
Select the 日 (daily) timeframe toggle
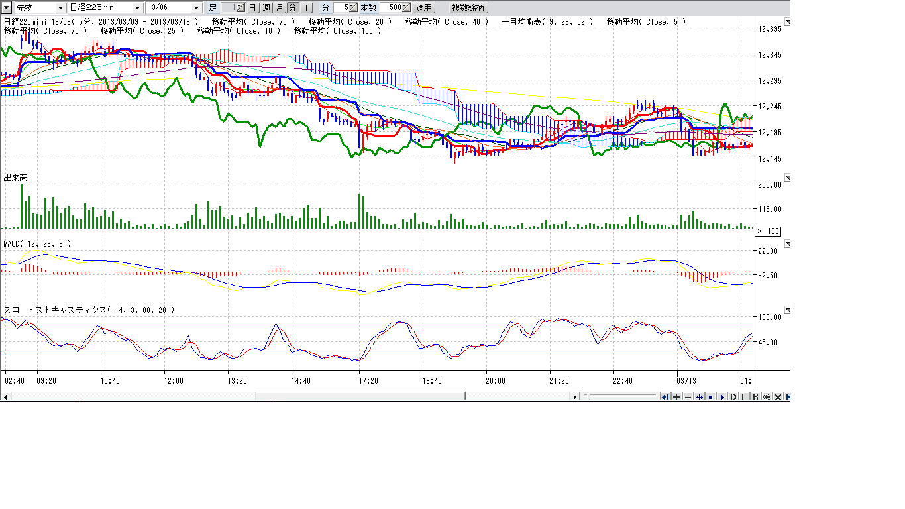coord(252,8)
